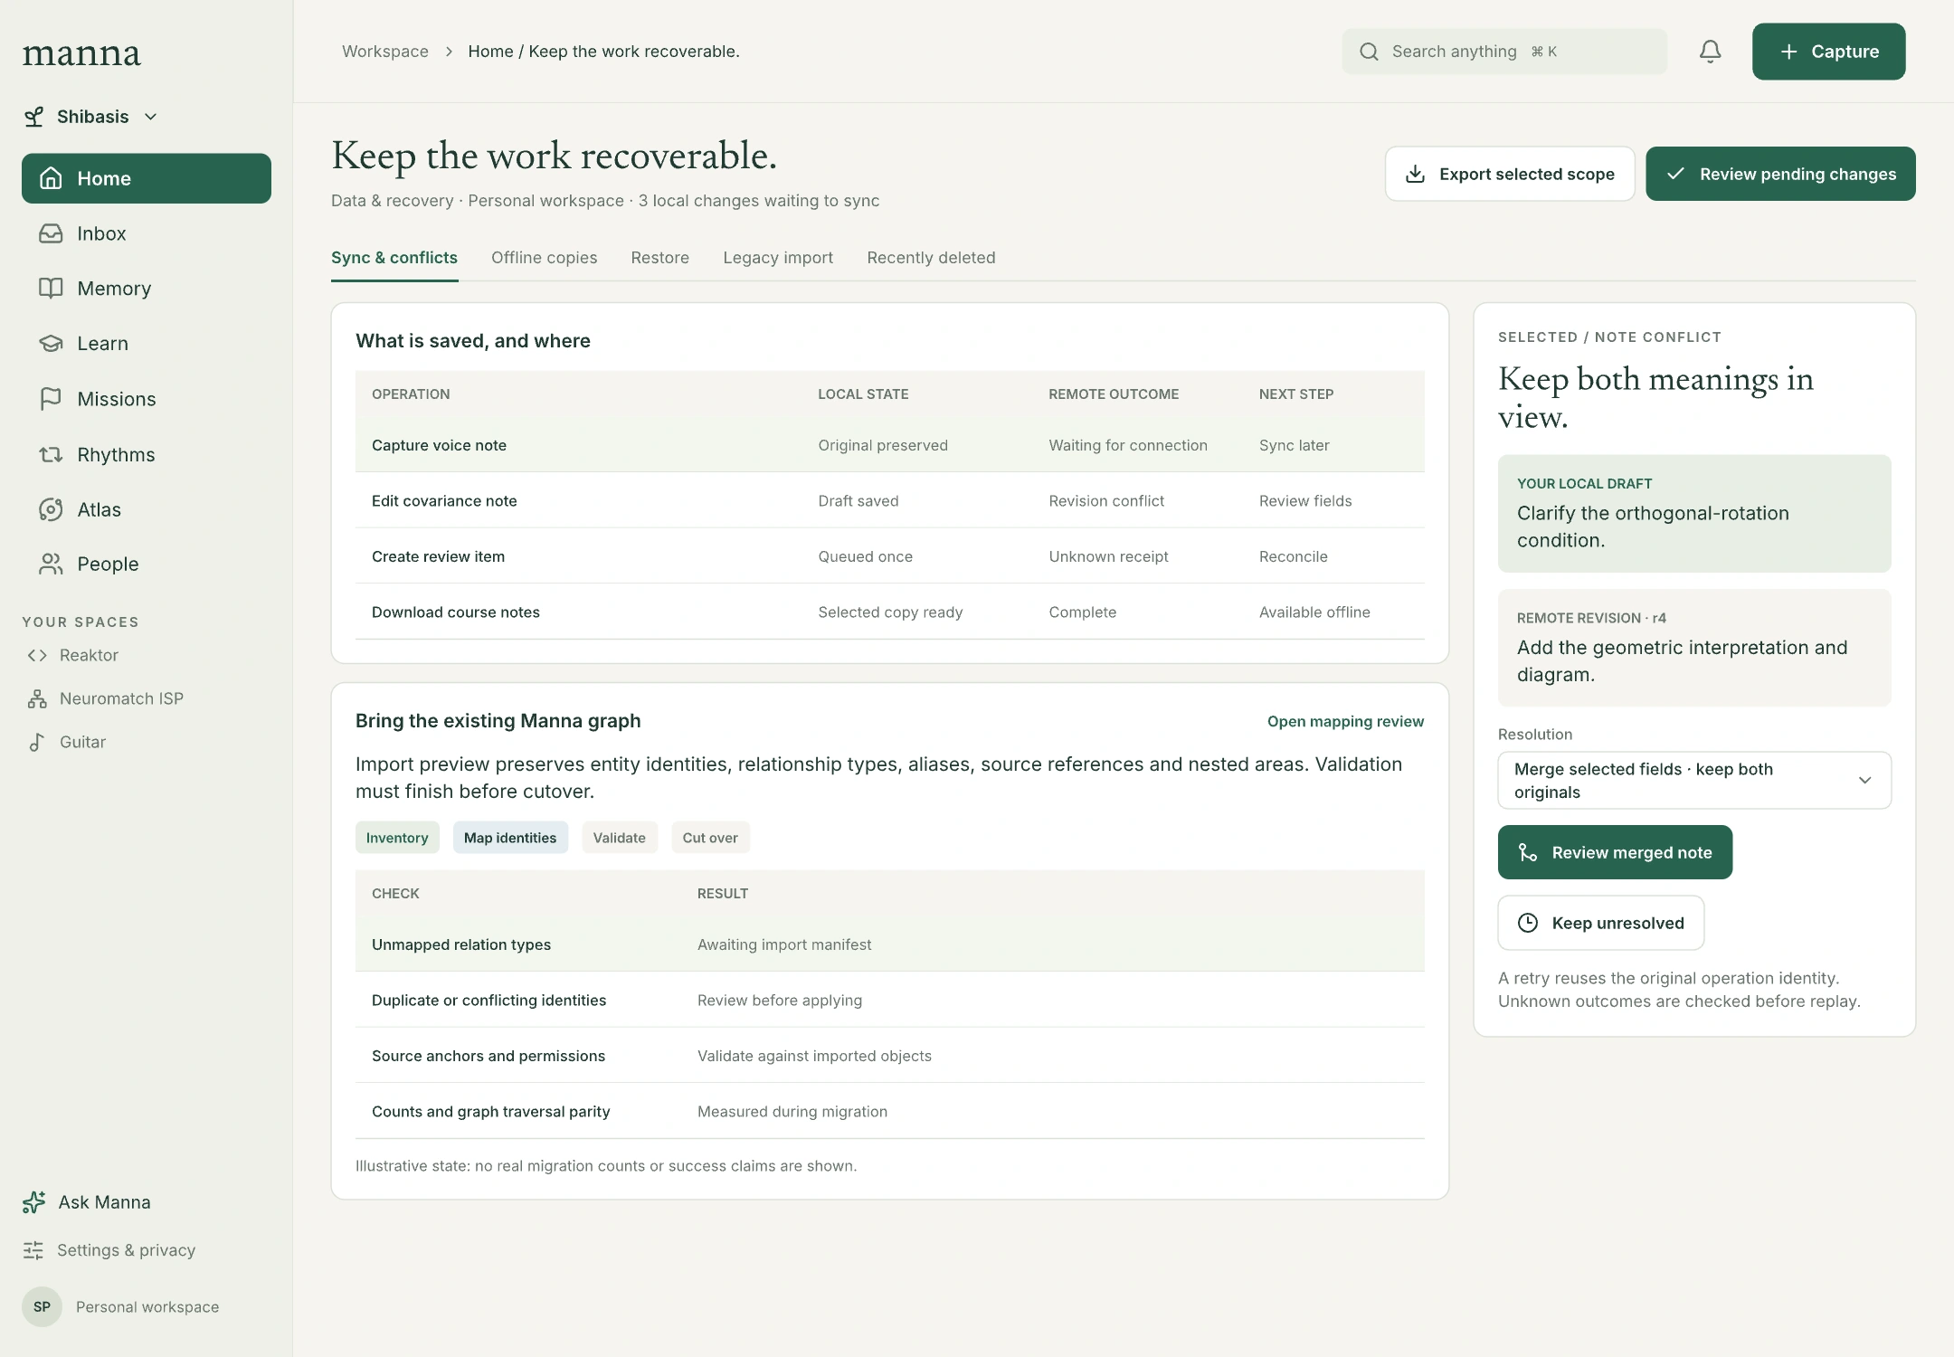
Task: Select the Map identities step
Action: pos(510,838)
